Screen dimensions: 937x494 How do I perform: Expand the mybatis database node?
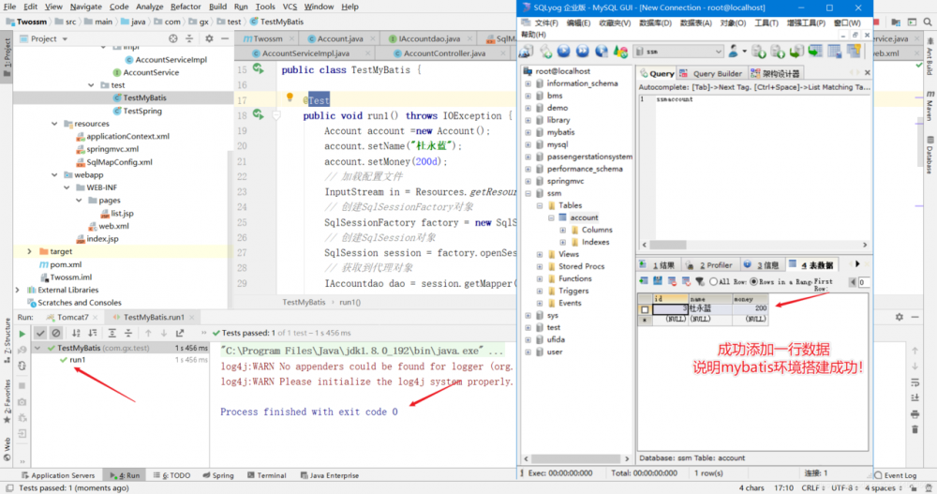click(x=528, y=132)
